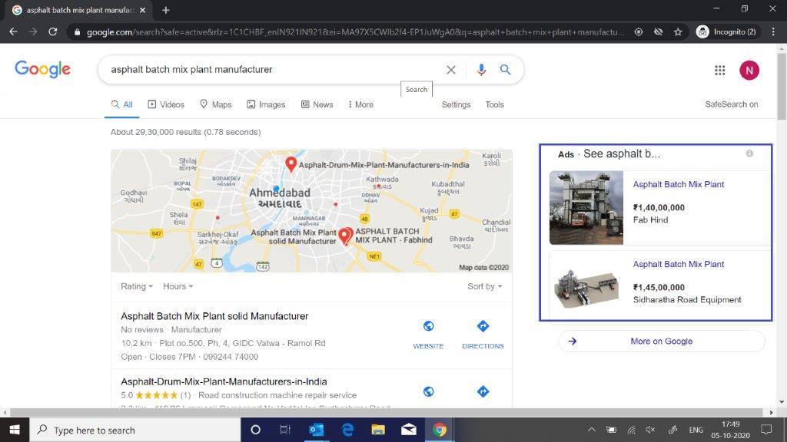Expand the Hours filter dropdown

pyautogui.click(x=178, y=286)
